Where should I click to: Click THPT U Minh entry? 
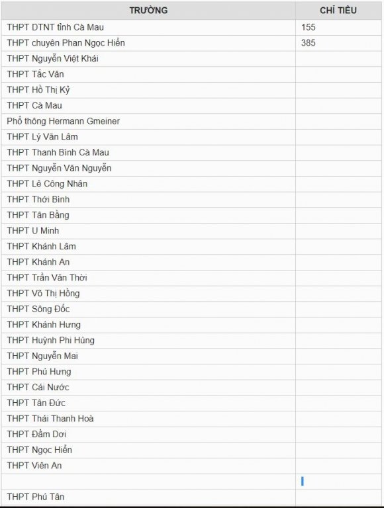(x=33, y=231)
